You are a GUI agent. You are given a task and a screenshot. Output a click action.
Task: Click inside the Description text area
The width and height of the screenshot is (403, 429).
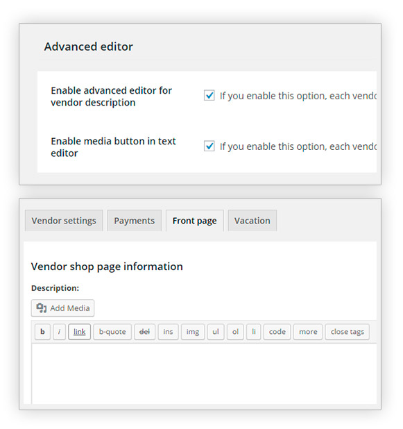coord(204,373)
